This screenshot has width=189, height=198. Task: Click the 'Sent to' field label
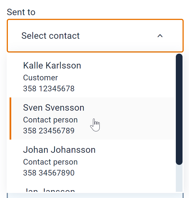(21, 12)
